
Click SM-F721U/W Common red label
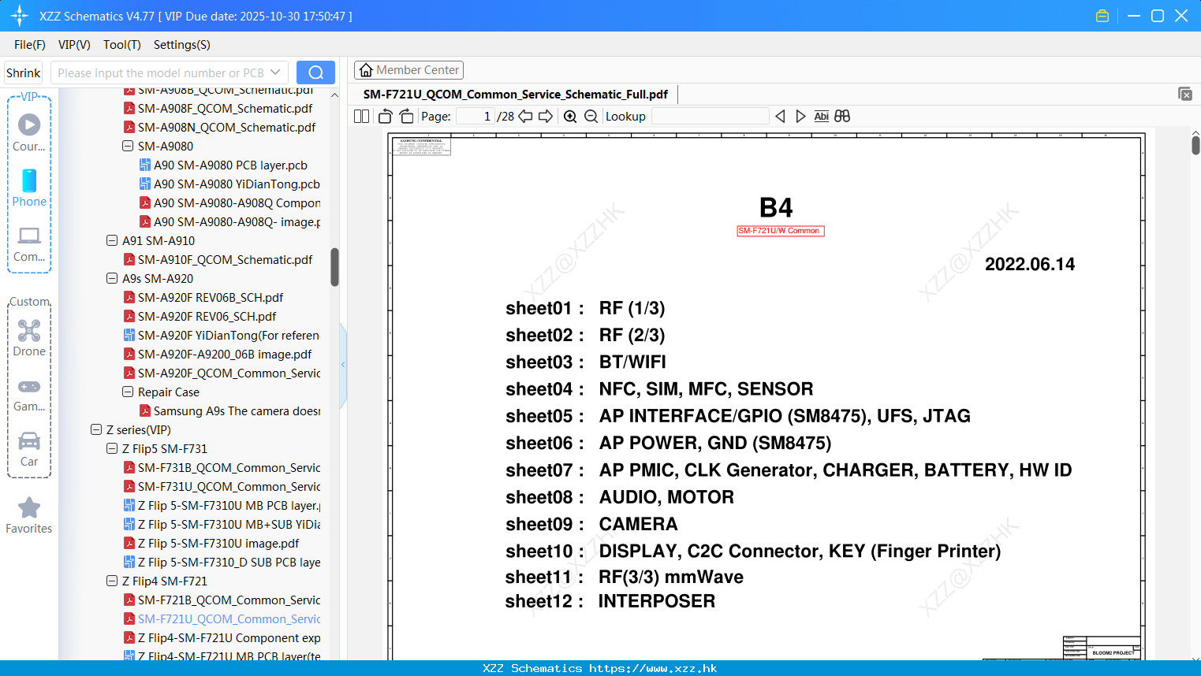coord(780,231)
